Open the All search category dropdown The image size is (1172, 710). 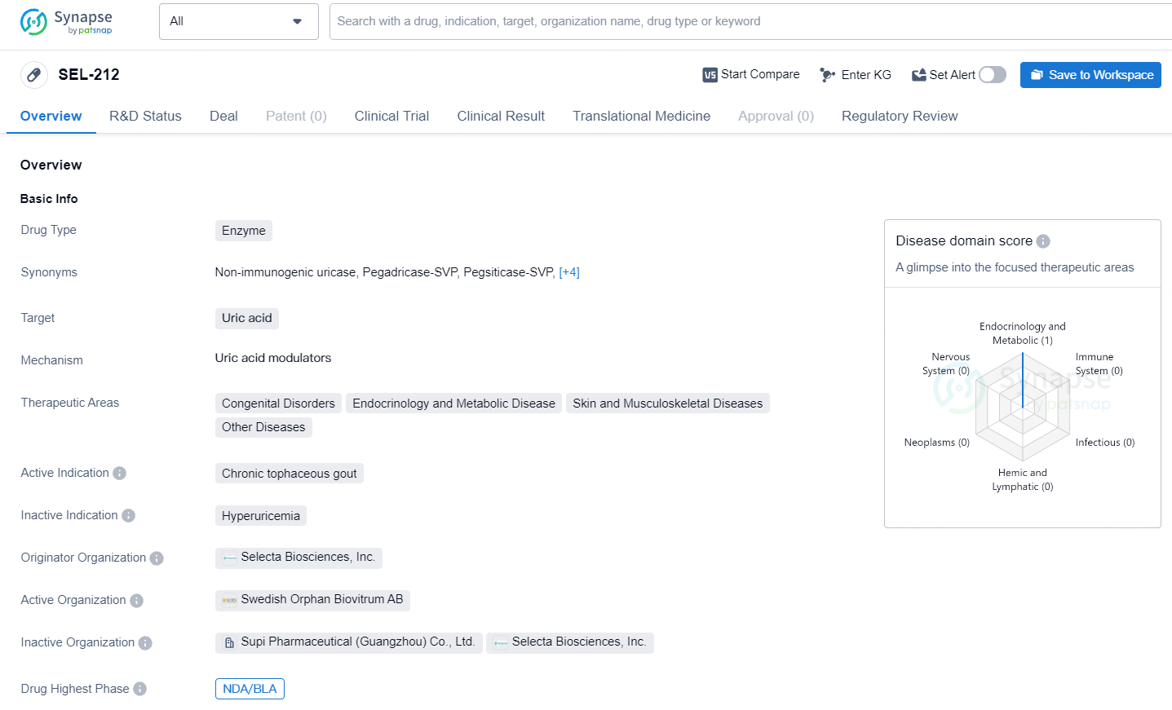pos(238,21)
